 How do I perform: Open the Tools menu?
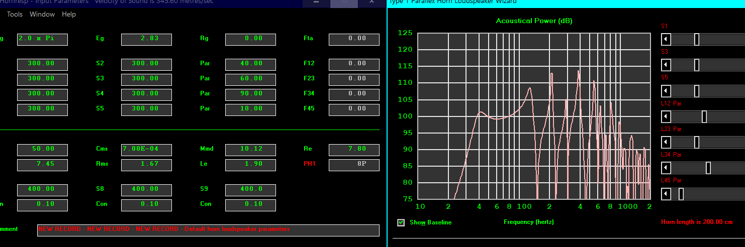point(15,14)
